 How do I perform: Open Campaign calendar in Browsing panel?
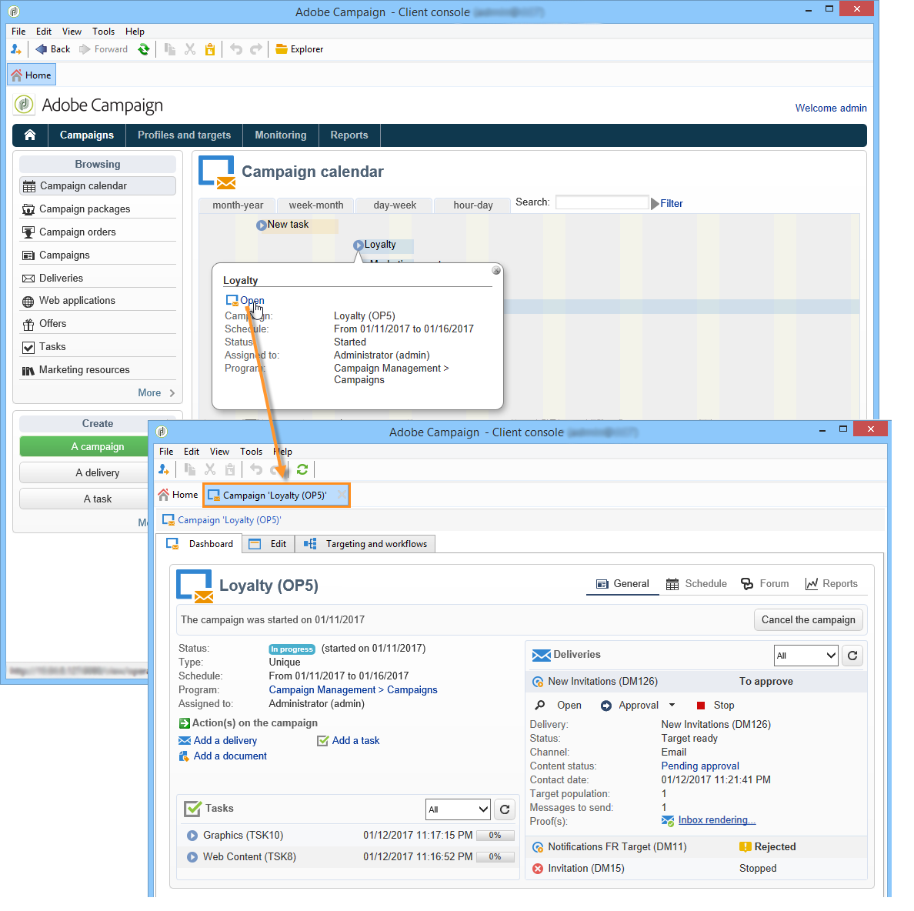pos(98,186)
